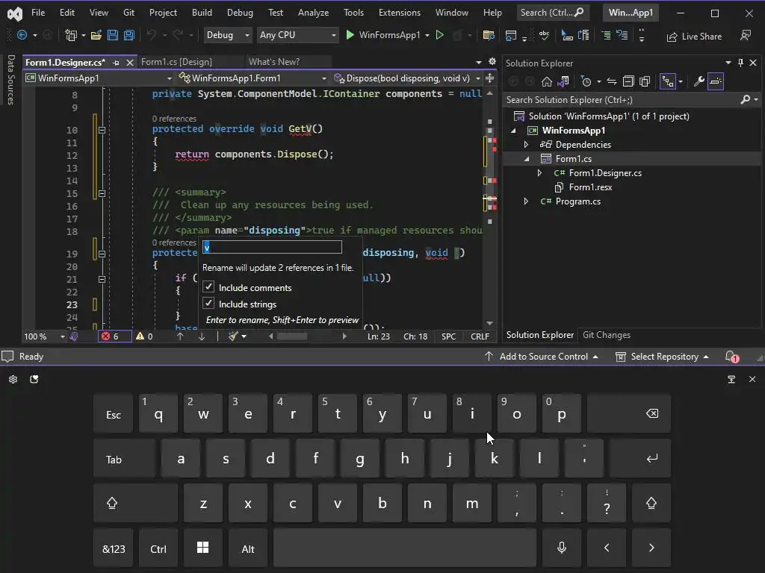
Task: Open the Dispose member navigation dropdown
Action: tap(407, 78)
